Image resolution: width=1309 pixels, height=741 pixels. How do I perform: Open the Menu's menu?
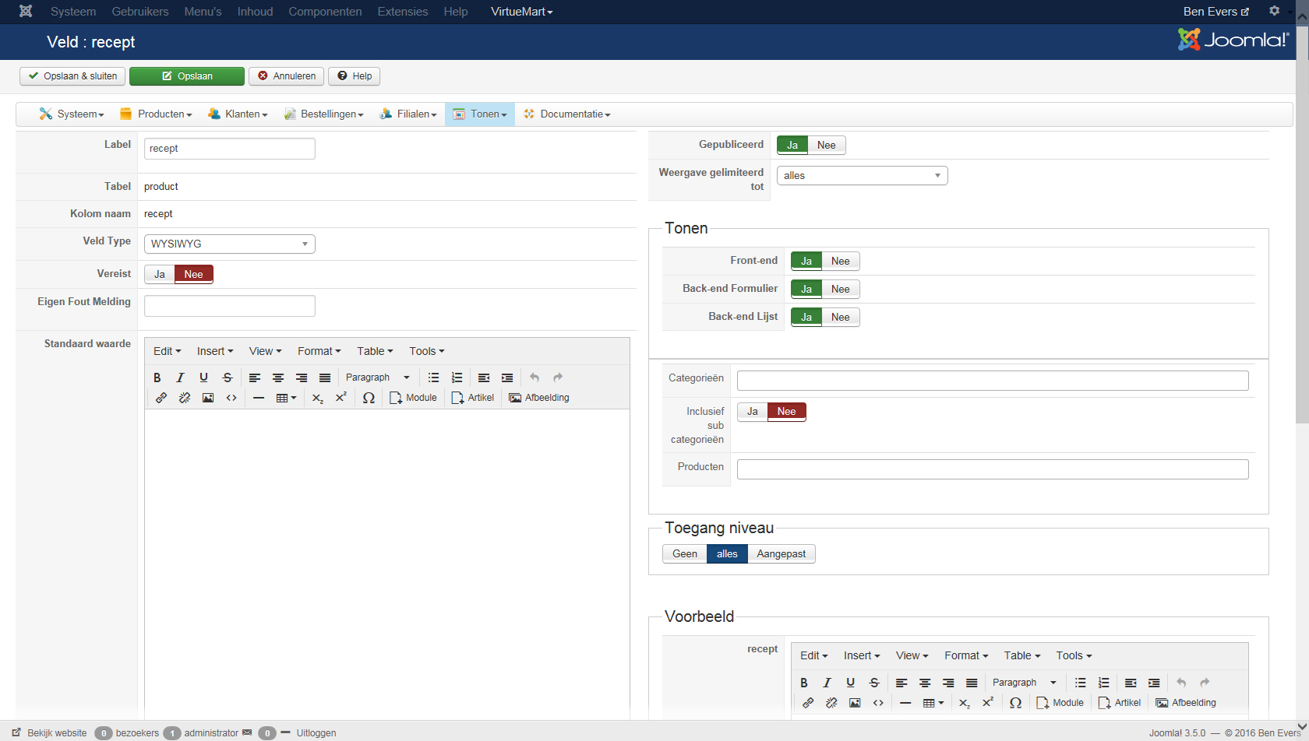click(203, 12)
